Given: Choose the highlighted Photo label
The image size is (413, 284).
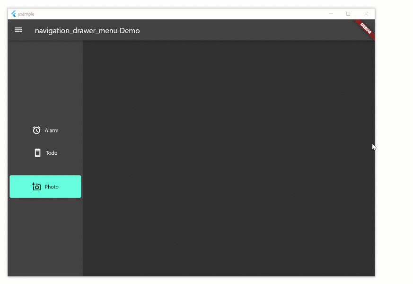Looking at the screenshot, I should tap(52, 187).
